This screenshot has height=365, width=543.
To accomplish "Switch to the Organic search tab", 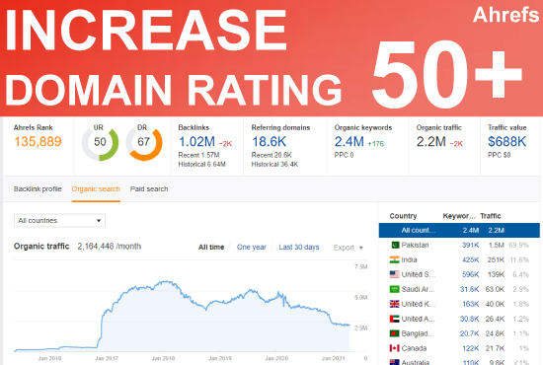I will click(x=96, y=188).
